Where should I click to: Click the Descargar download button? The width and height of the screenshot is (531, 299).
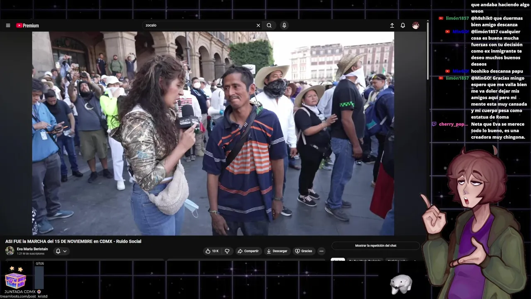pyautogui.click(x=277, y=251)
